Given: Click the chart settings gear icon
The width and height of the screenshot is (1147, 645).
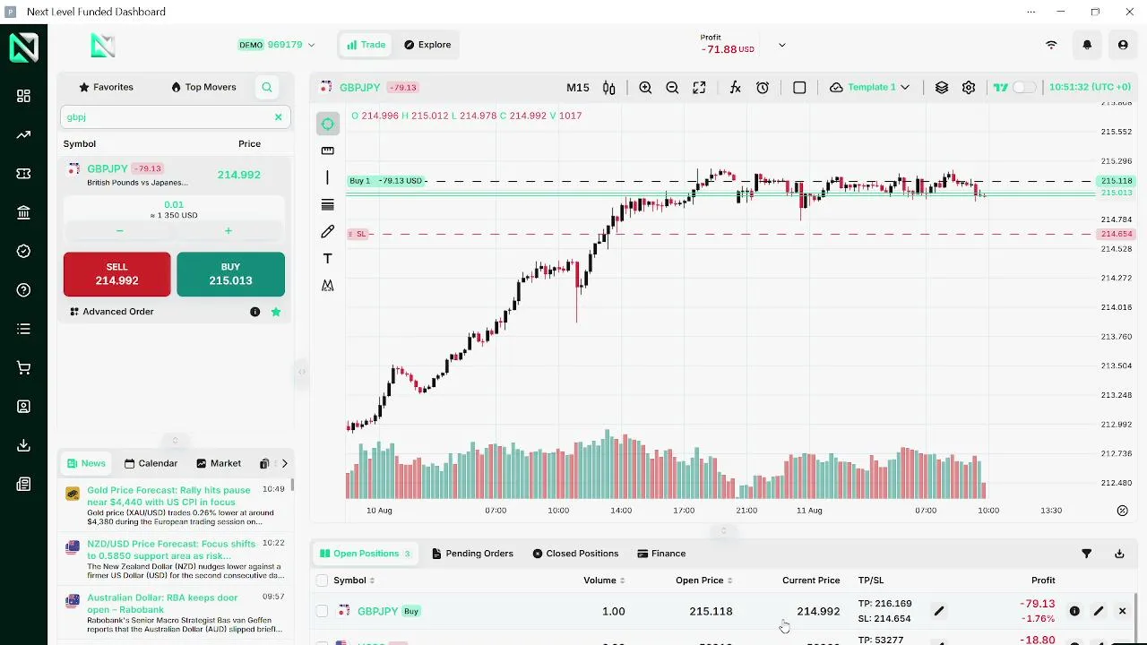Looking at the screenshot, I should coord(969,88).
